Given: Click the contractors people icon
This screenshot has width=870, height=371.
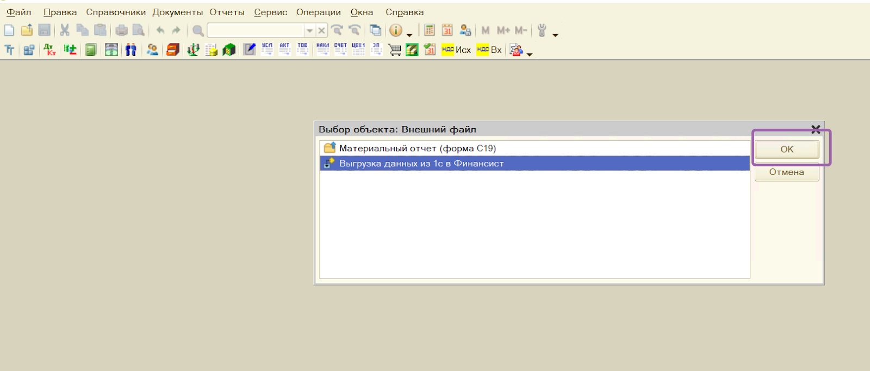Looking at the screenshot, I should (152, 50).
